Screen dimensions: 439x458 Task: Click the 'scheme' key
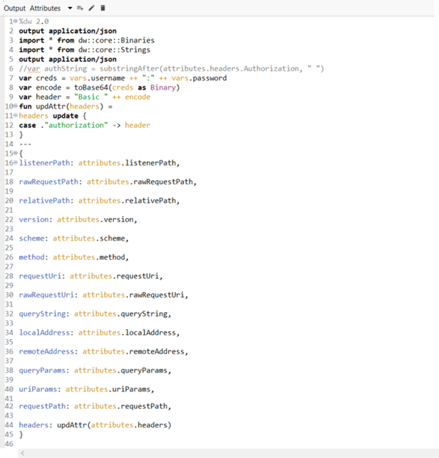click(31, 239)
